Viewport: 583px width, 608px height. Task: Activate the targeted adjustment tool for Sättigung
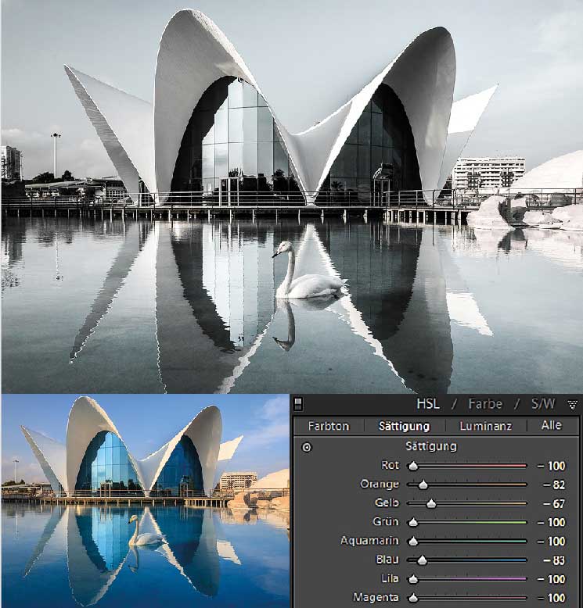[307, 448]
